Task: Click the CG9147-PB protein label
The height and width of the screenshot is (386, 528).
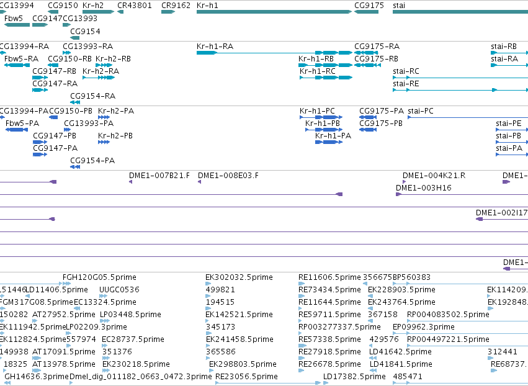Action: (x=55, y=136)
